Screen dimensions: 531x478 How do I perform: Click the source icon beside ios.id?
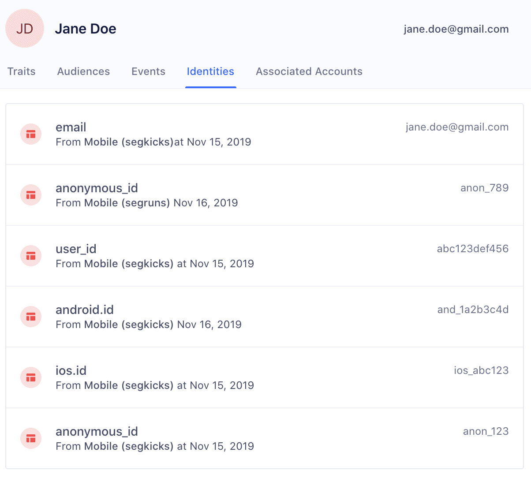pyautogui.click(x=30, y=377)
